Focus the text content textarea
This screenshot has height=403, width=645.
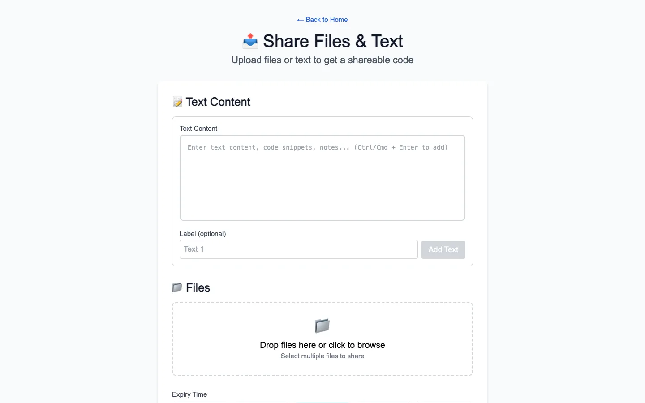(322, 178)
